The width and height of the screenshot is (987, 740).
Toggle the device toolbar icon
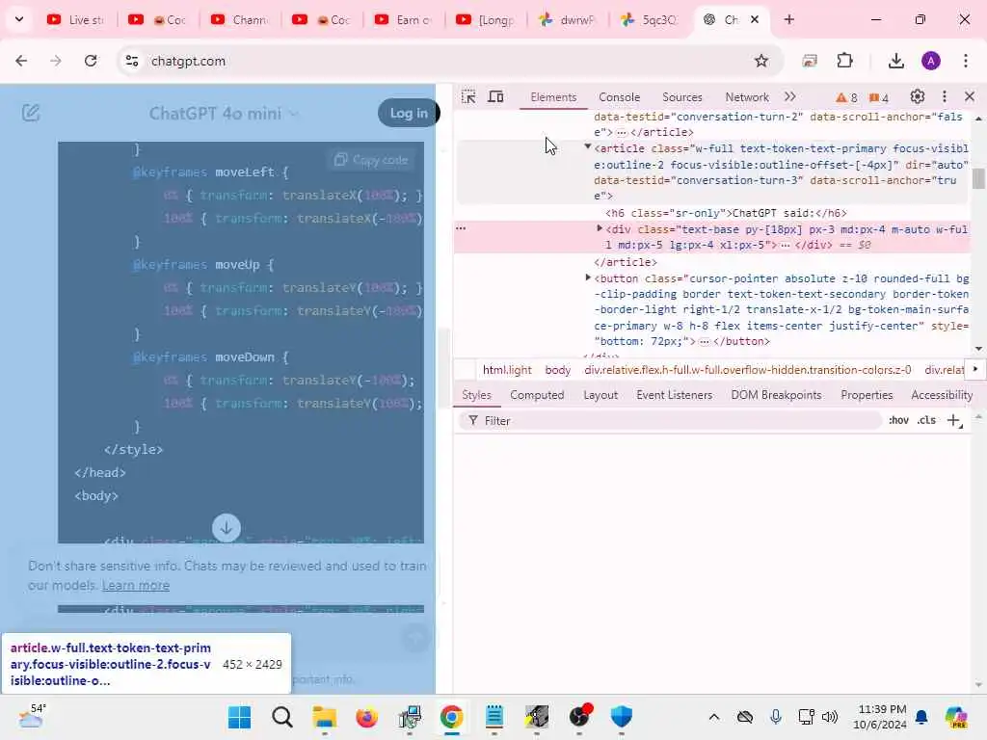coord(496,97)
